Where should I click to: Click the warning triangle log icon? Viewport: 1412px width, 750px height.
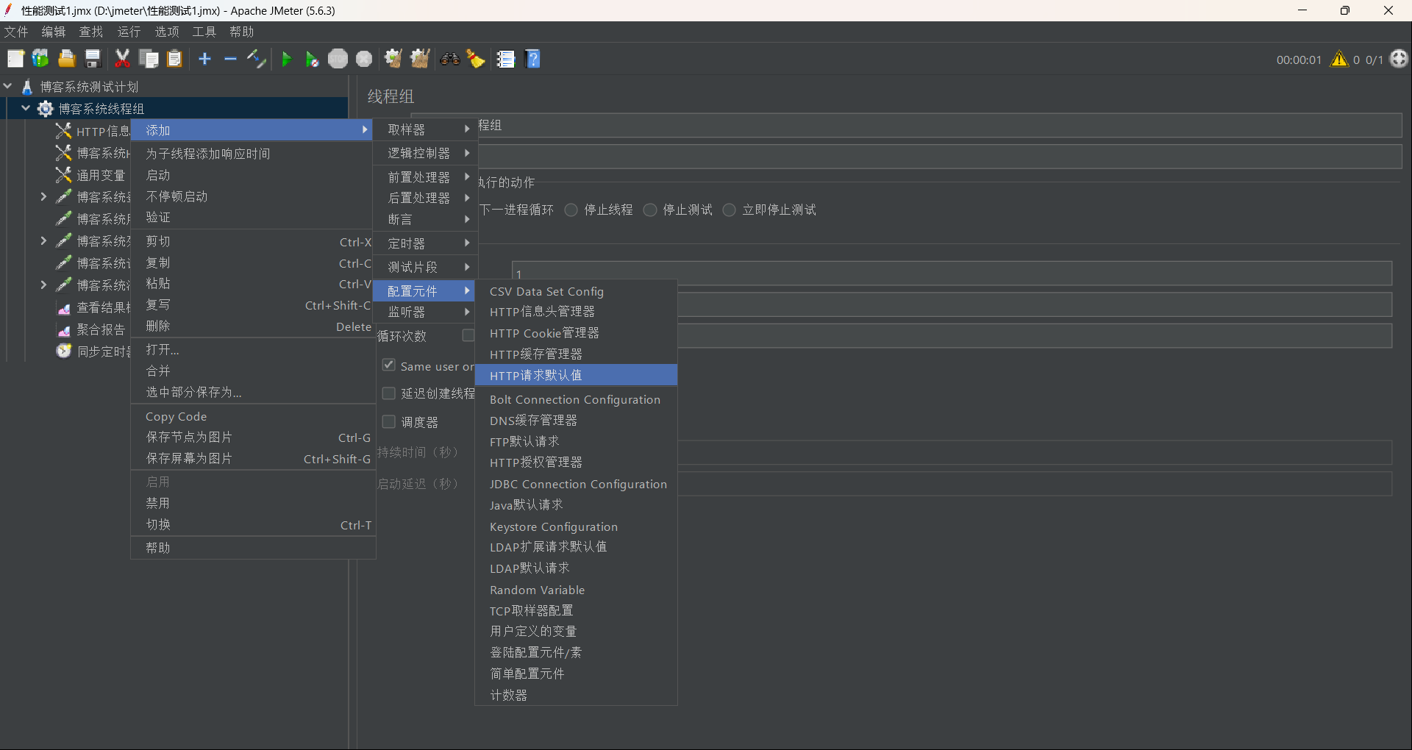coord(1339,59)
